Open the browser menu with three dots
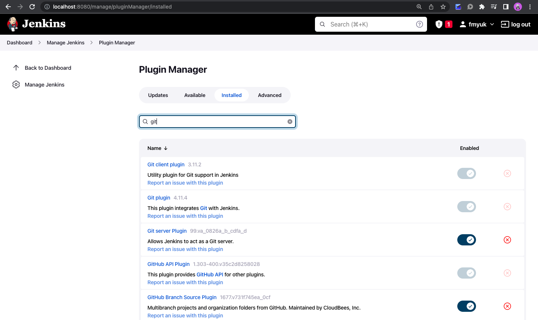 pos(530,7)
